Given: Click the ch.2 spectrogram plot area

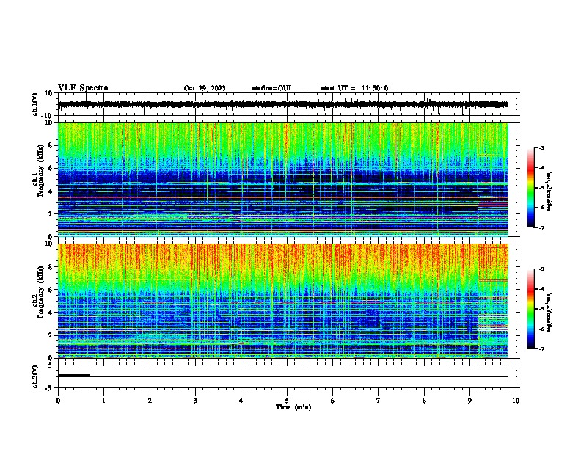Looking at the screenshot, I should pyautogui.click(x=283, y=301).
